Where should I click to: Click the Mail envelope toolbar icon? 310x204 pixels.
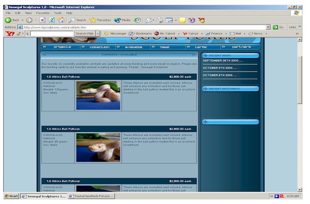(x=148, y=20)
